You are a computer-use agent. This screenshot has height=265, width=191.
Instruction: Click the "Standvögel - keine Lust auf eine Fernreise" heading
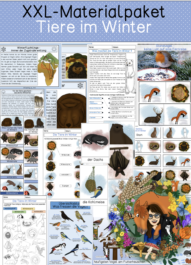tap(165, 47)
